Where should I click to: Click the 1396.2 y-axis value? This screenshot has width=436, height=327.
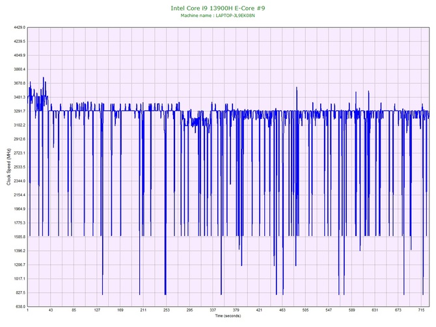click(20, 251)
